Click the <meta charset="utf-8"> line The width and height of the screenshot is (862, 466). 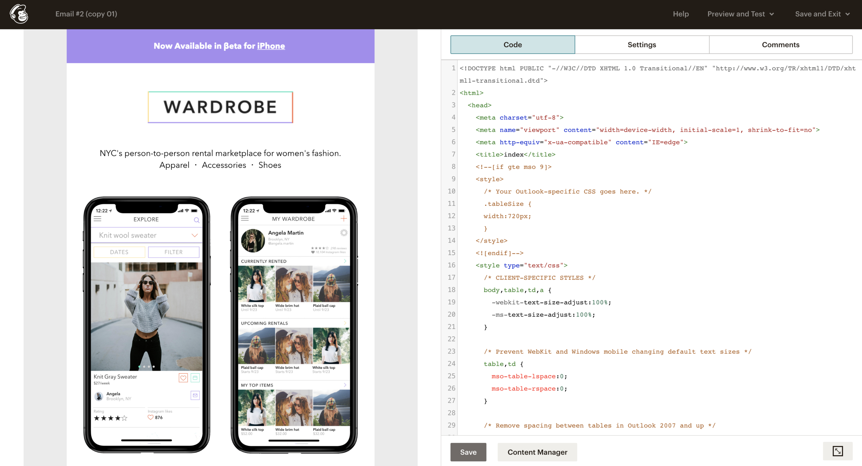click(520, 118)
